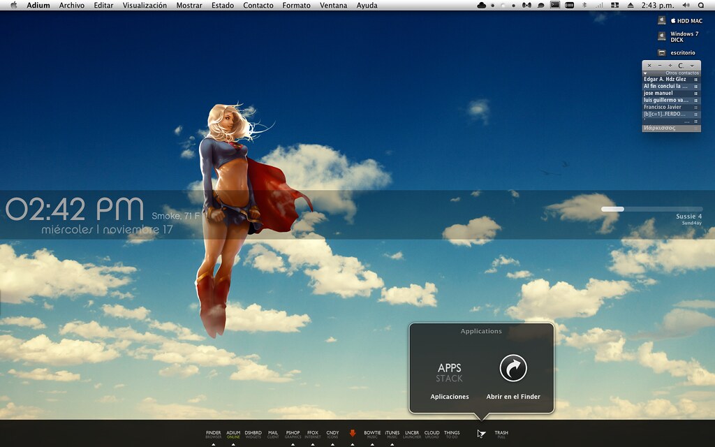Open the MAIL client dock item

pyautogui.click(x=273, y=434)
